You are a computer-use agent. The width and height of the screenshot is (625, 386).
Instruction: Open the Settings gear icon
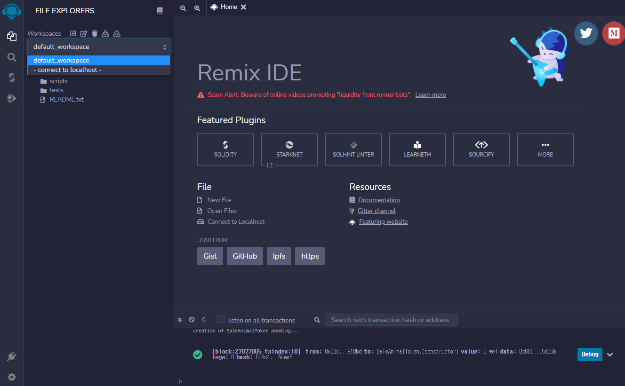click(x=12, y=377)
